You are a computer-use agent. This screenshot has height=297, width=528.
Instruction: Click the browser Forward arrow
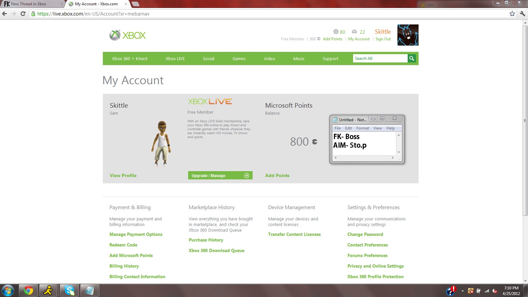coord(14,14)
